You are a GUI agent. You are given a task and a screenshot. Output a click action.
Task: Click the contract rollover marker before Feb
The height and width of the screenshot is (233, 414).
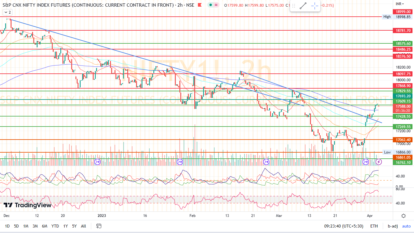coord(180,162)
